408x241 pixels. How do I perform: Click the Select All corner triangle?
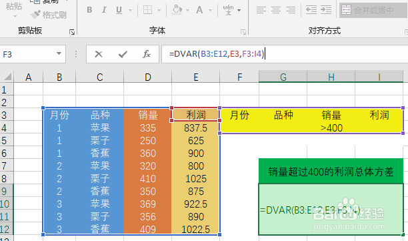coord(7,77)
